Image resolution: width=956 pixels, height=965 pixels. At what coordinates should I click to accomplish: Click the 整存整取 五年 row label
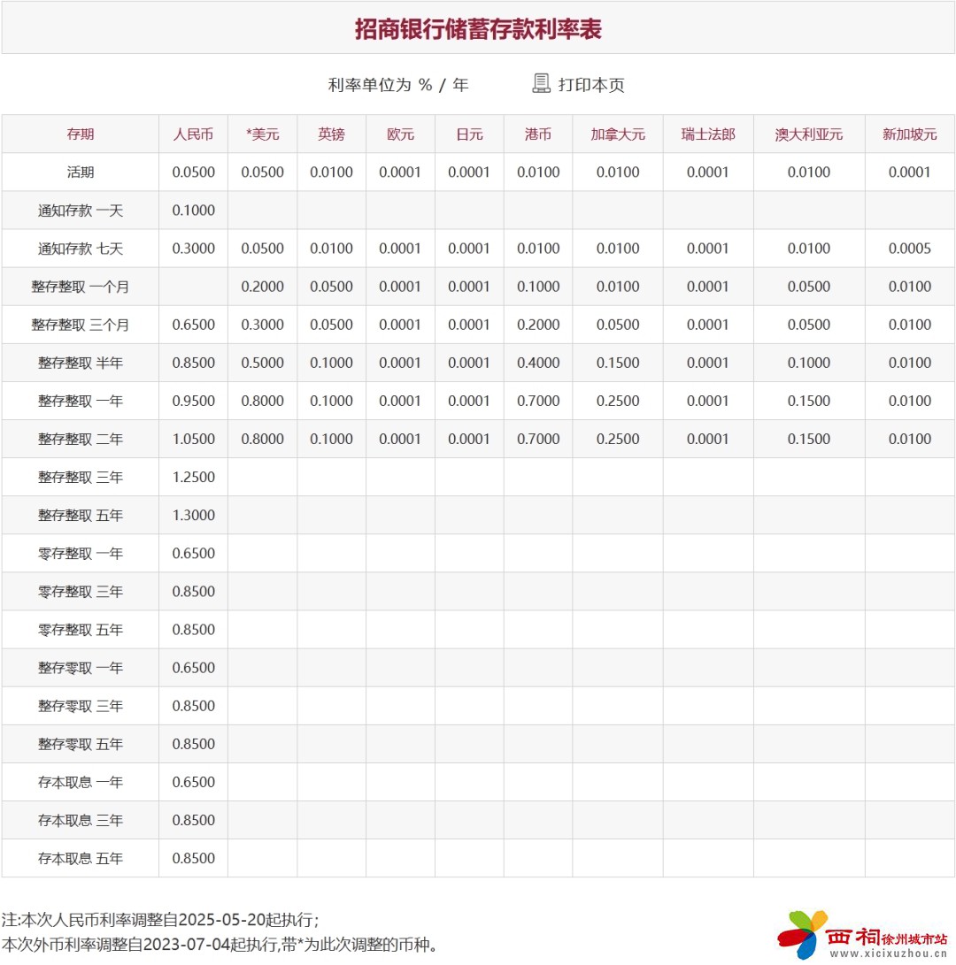tap(80, 516)
